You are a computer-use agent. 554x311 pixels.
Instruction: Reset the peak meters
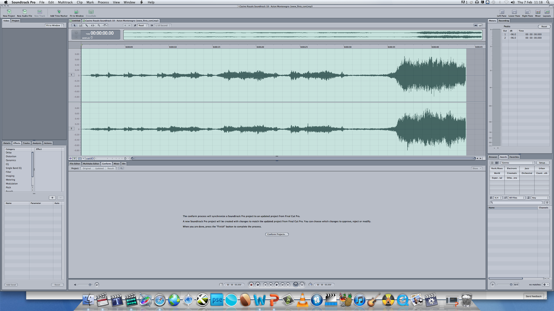pyautogui.click(x=544, y=27)
